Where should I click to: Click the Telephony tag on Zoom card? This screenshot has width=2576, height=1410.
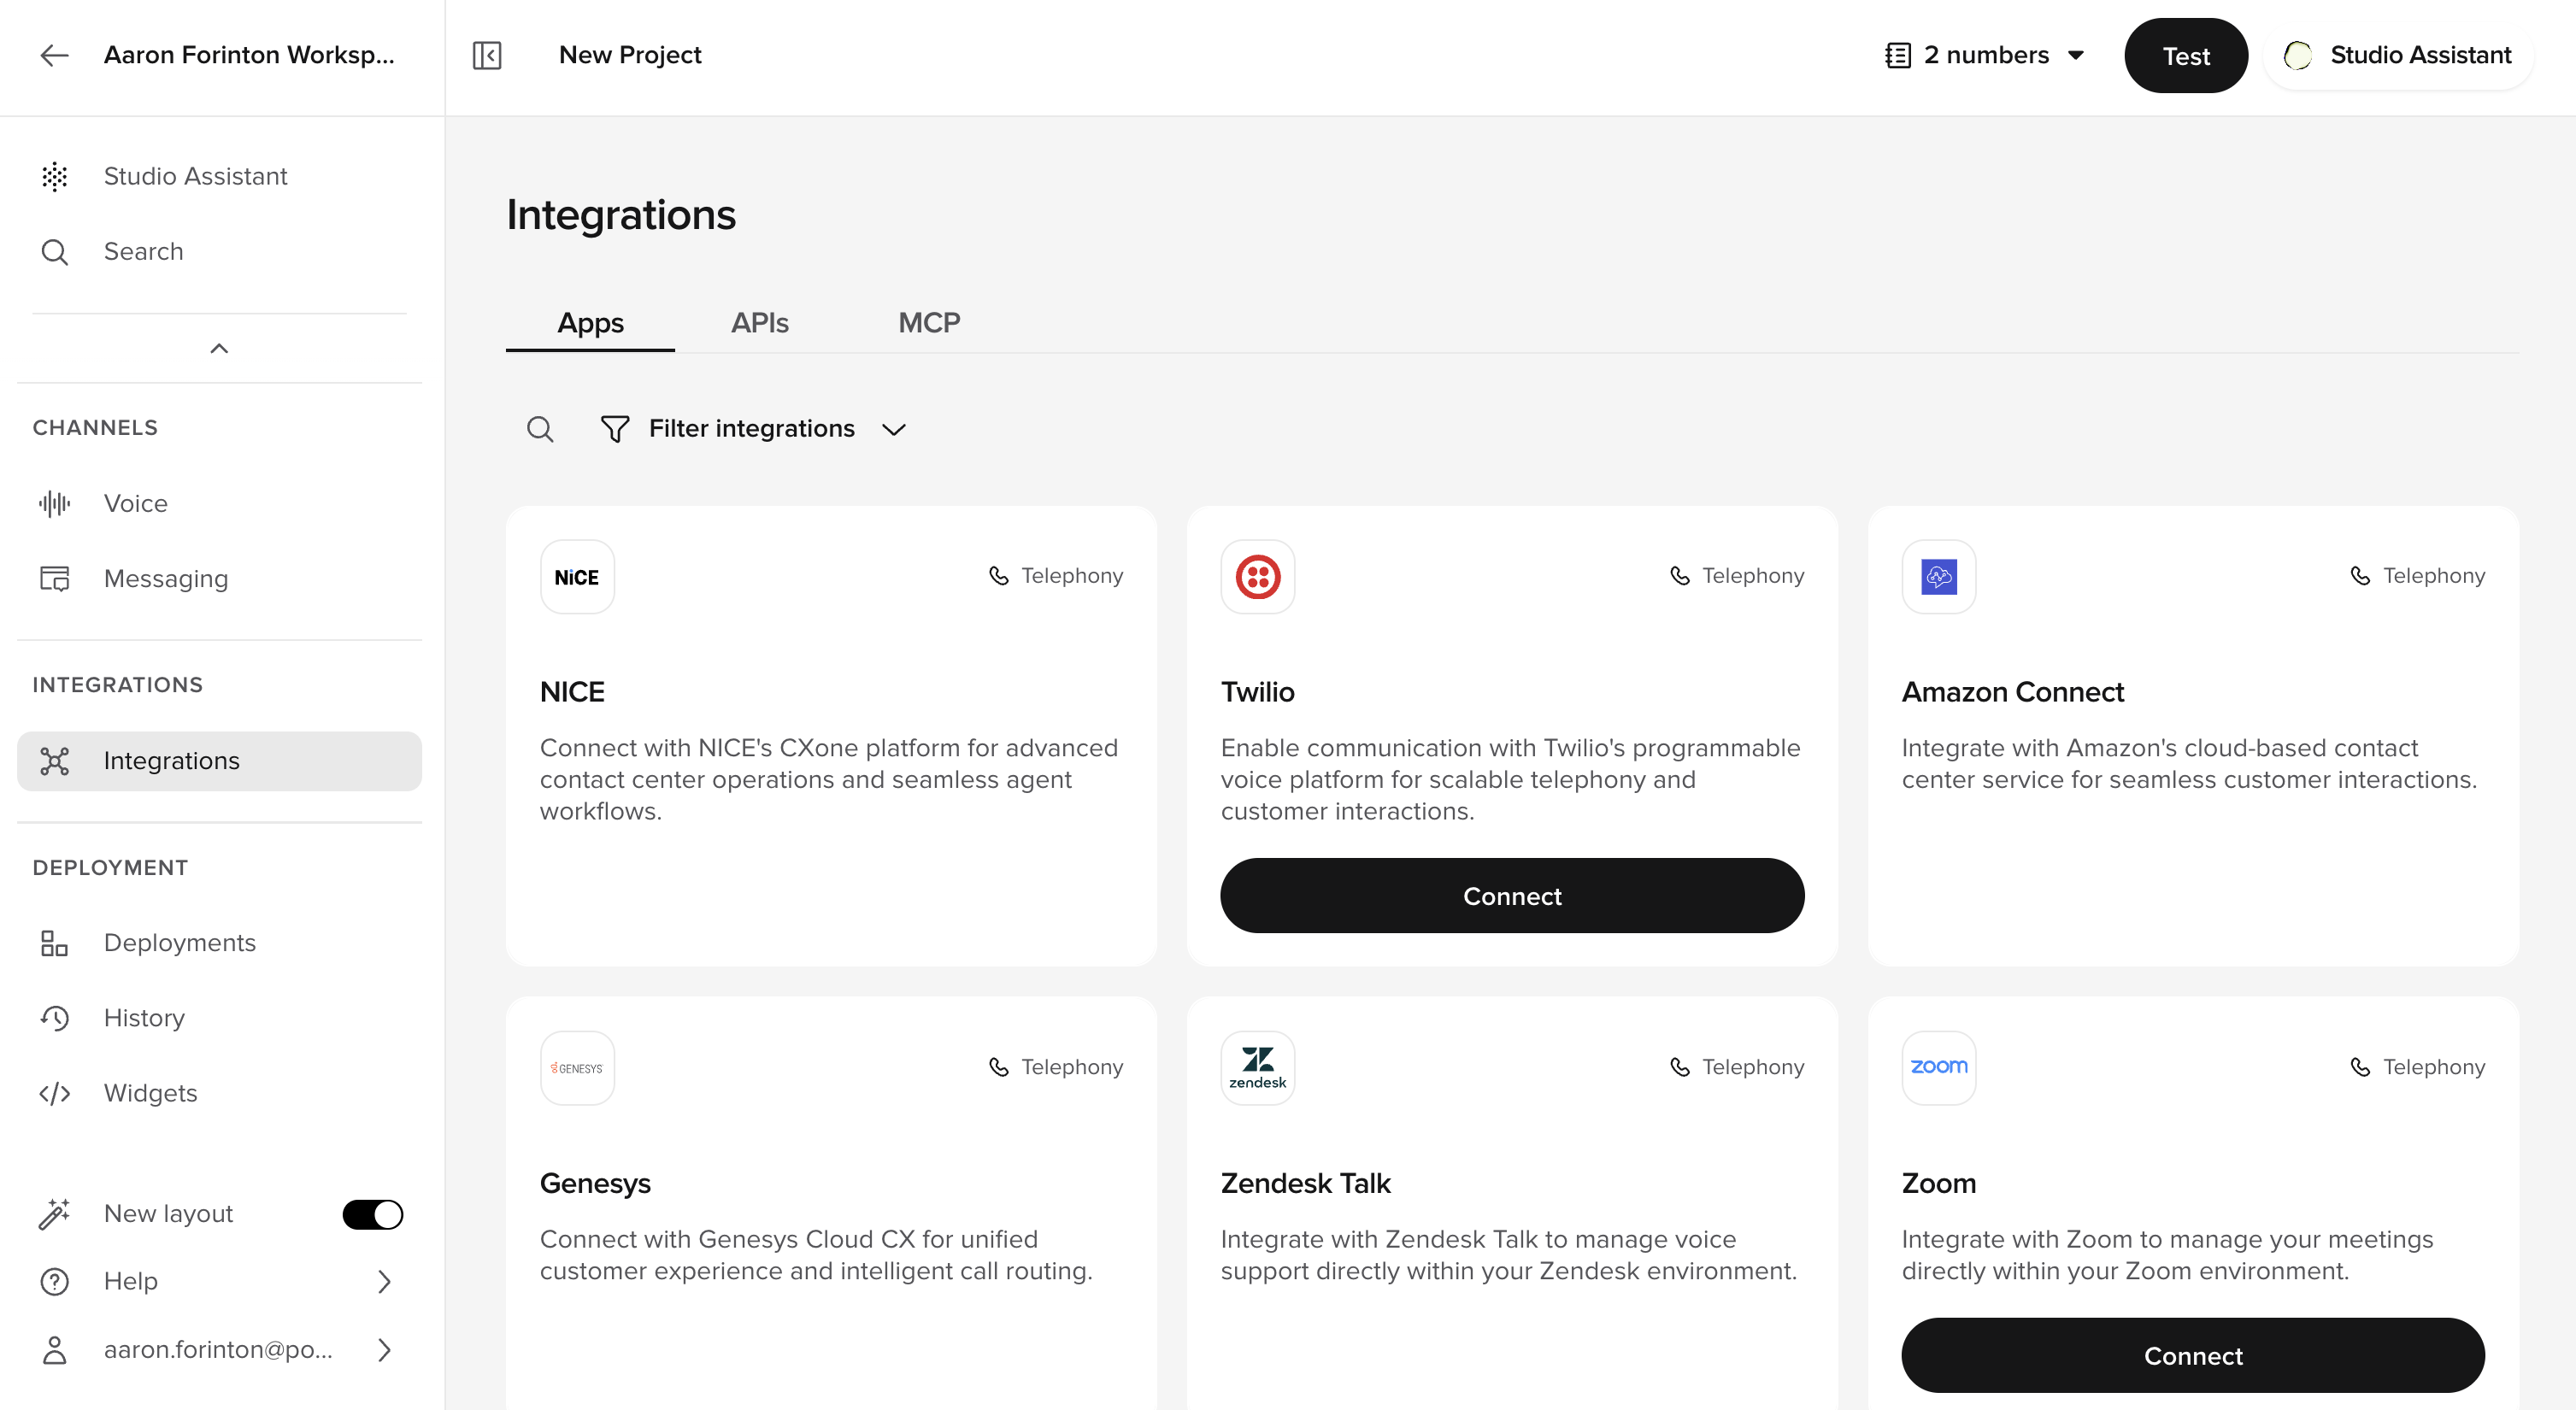pos(2417,1067)
